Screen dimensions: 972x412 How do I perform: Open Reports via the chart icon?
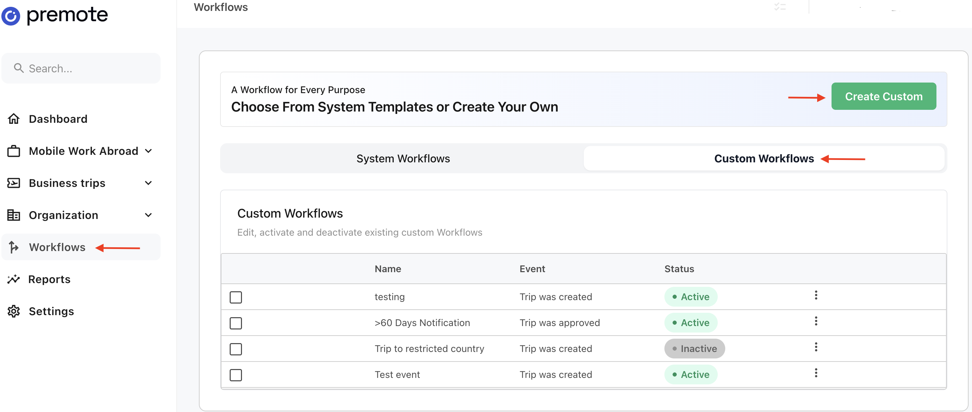[14, 279]
